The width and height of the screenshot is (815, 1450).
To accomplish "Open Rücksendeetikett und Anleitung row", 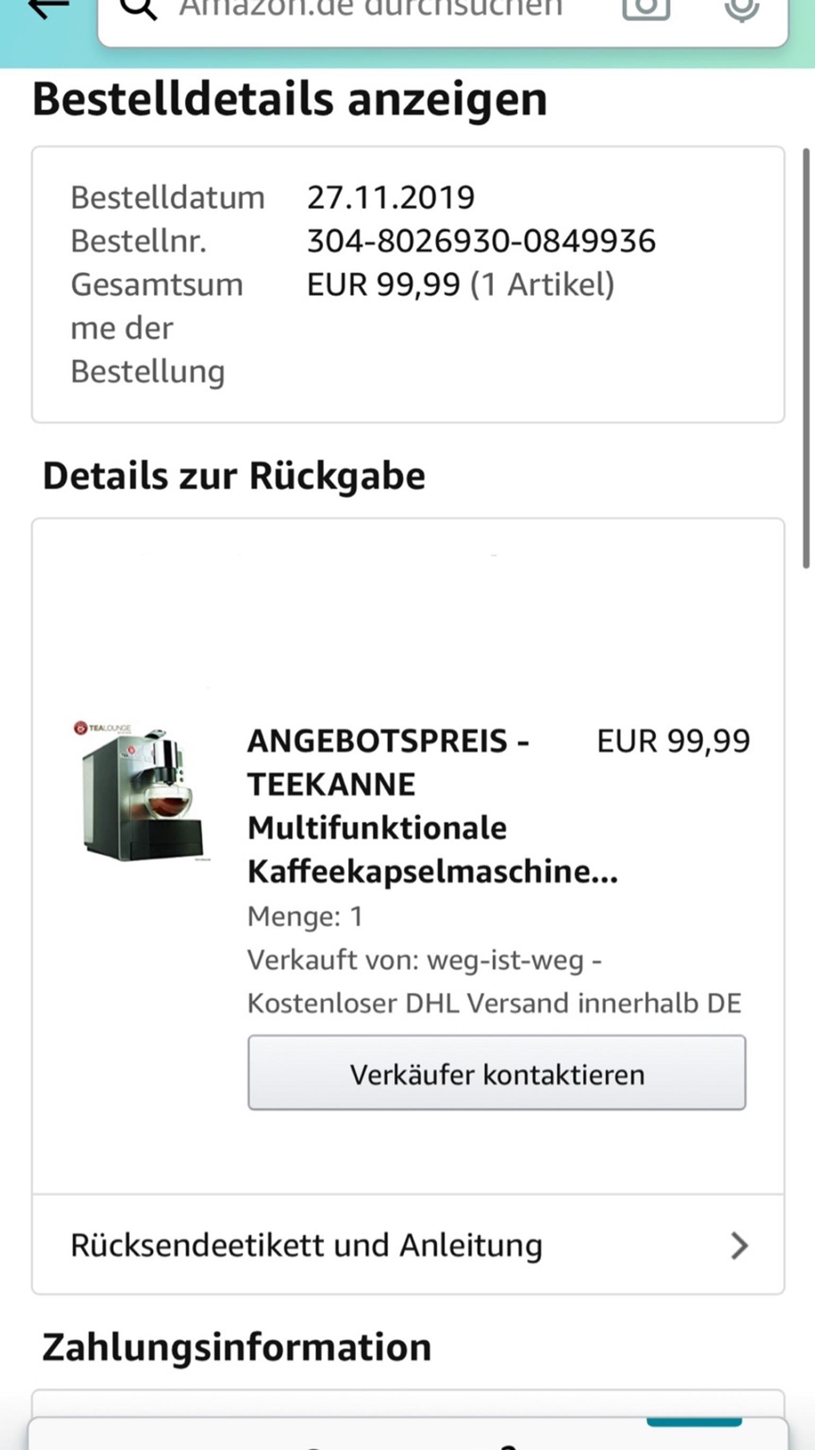I will (x=409, y=1245).
